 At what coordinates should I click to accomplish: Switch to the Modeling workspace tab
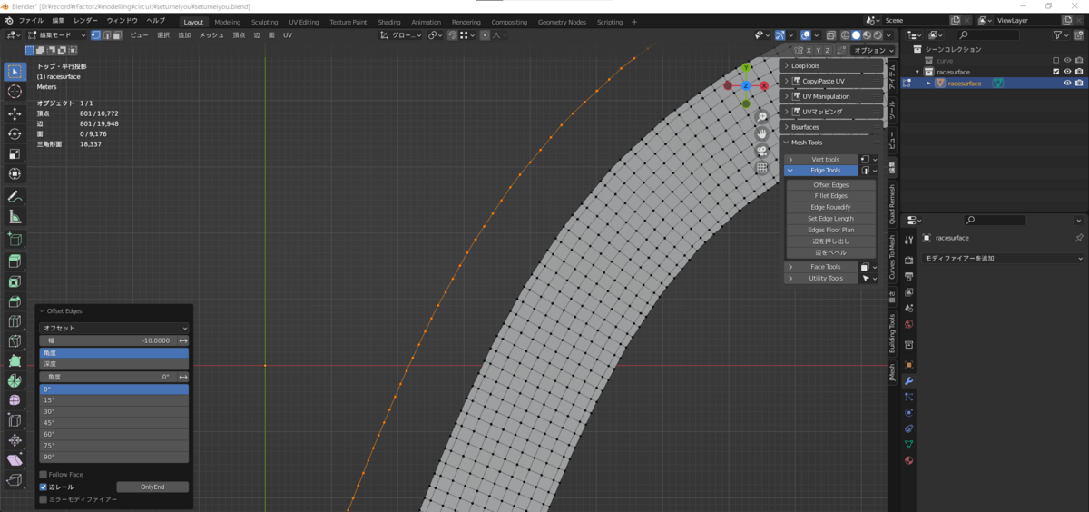(227, 22)
